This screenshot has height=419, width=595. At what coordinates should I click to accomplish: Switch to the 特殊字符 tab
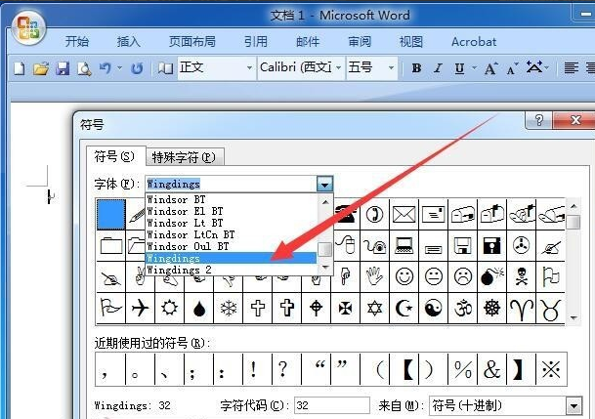pos(184,157)
